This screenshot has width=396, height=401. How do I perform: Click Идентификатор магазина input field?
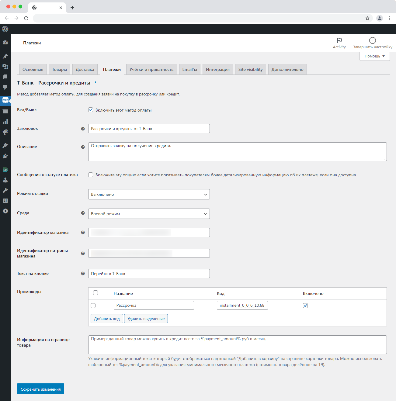(149, 233)
